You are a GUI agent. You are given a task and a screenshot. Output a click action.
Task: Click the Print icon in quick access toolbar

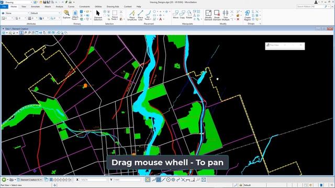[x=70, y=2]
